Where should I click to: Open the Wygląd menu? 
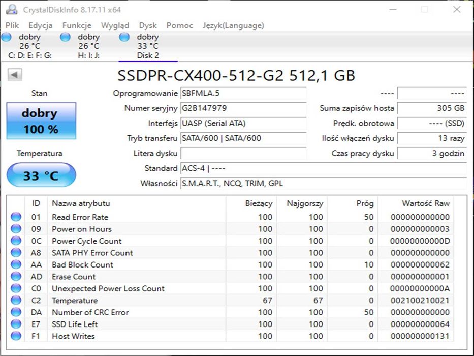[x=115, y=25]
